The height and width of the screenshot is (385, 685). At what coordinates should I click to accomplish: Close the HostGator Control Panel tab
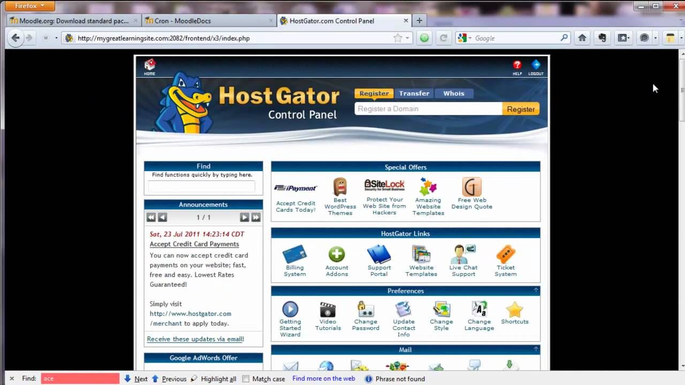pos(406,21)
